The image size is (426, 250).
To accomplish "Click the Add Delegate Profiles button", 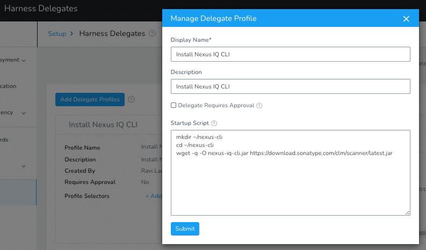I will tap(90, 99).
